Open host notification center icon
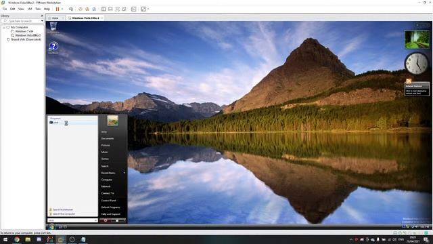The width and height of the screenshot is (433, 244). (426, 239)
